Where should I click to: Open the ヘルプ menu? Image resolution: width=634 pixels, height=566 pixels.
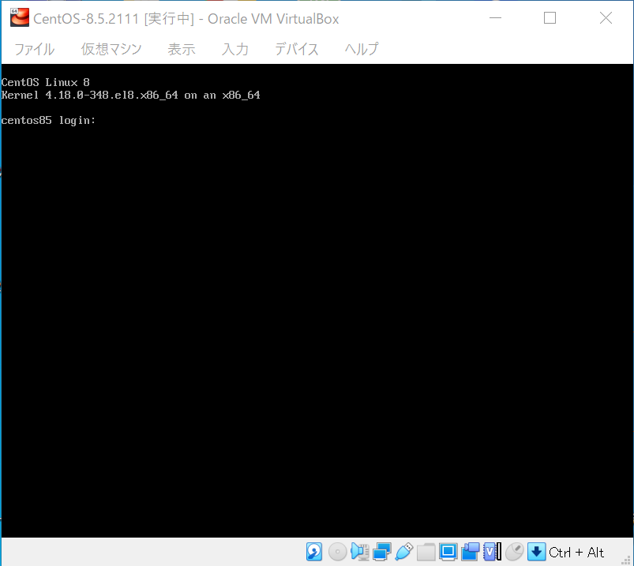click(362, 49)
